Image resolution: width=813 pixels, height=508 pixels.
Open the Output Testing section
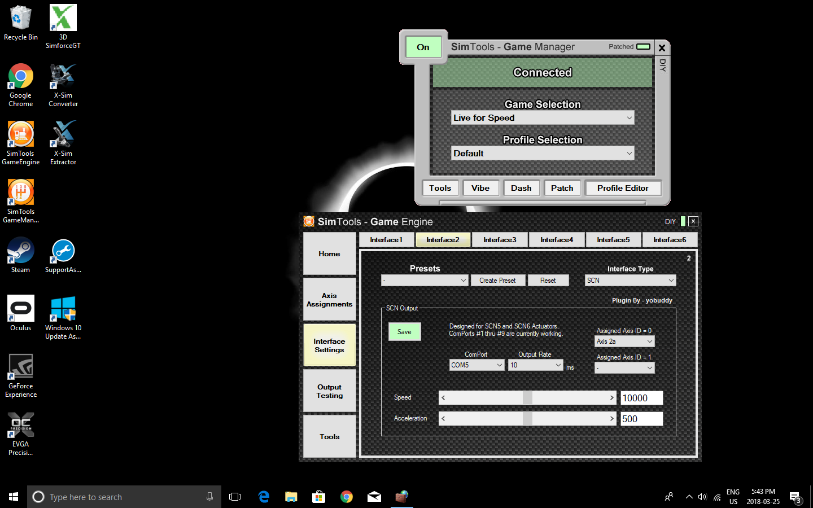point(330,391)
